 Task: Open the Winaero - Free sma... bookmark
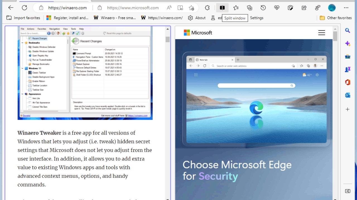click(115, 18)
